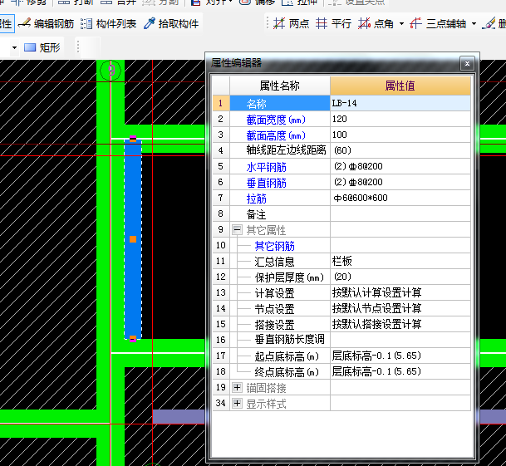Select the 保护层厚度(mm) property label

[x=289, y=277]
